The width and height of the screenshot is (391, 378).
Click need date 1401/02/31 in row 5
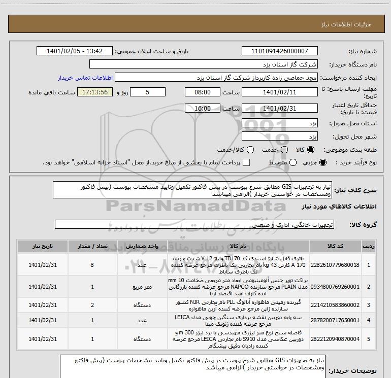click(x=43, y=339)
